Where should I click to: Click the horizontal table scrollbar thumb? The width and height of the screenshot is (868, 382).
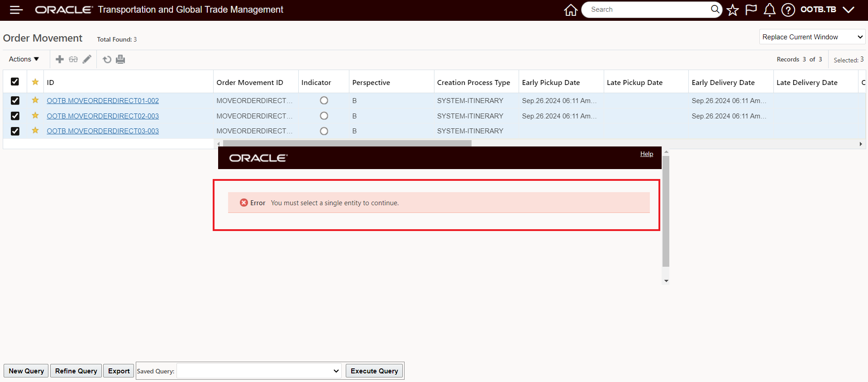pos(347,143)
